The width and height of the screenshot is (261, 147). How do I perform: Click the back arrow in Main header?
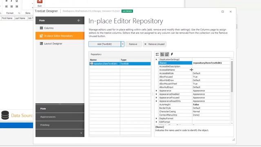pos(79,20)
